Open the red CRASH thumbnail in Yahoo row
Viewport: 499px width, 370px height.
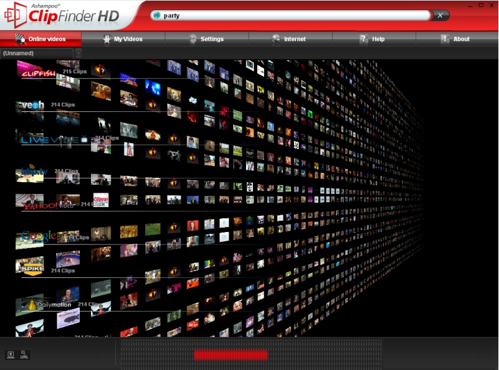(101, 200)
